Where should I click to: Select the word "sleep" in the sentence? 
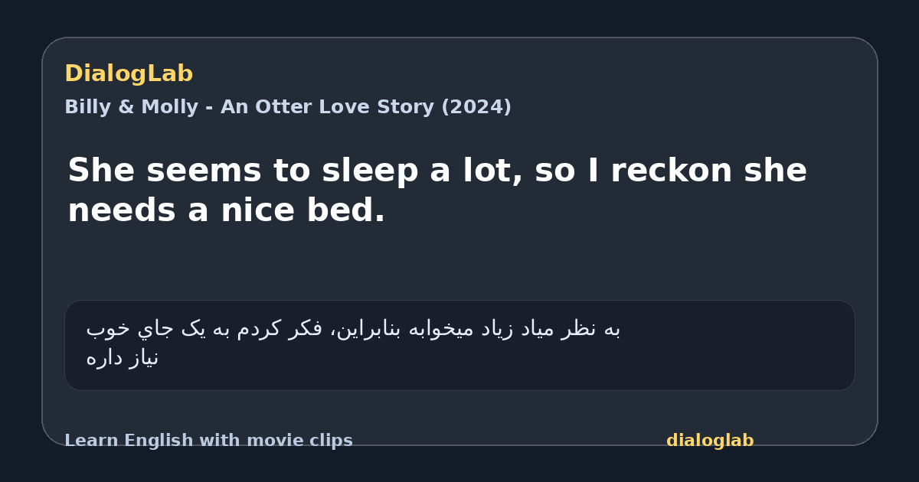tap(371, 171)
